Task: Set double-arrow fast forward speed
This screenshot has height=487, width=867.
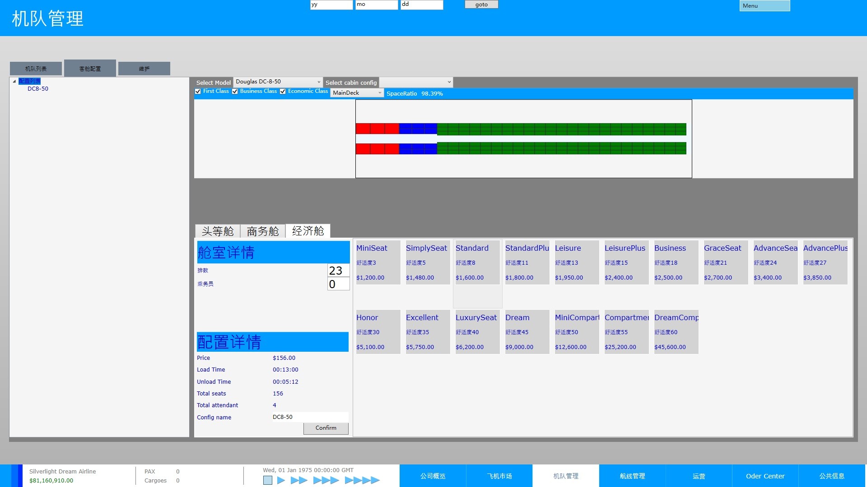Action: pyautogui.click(x=299, y=480)
